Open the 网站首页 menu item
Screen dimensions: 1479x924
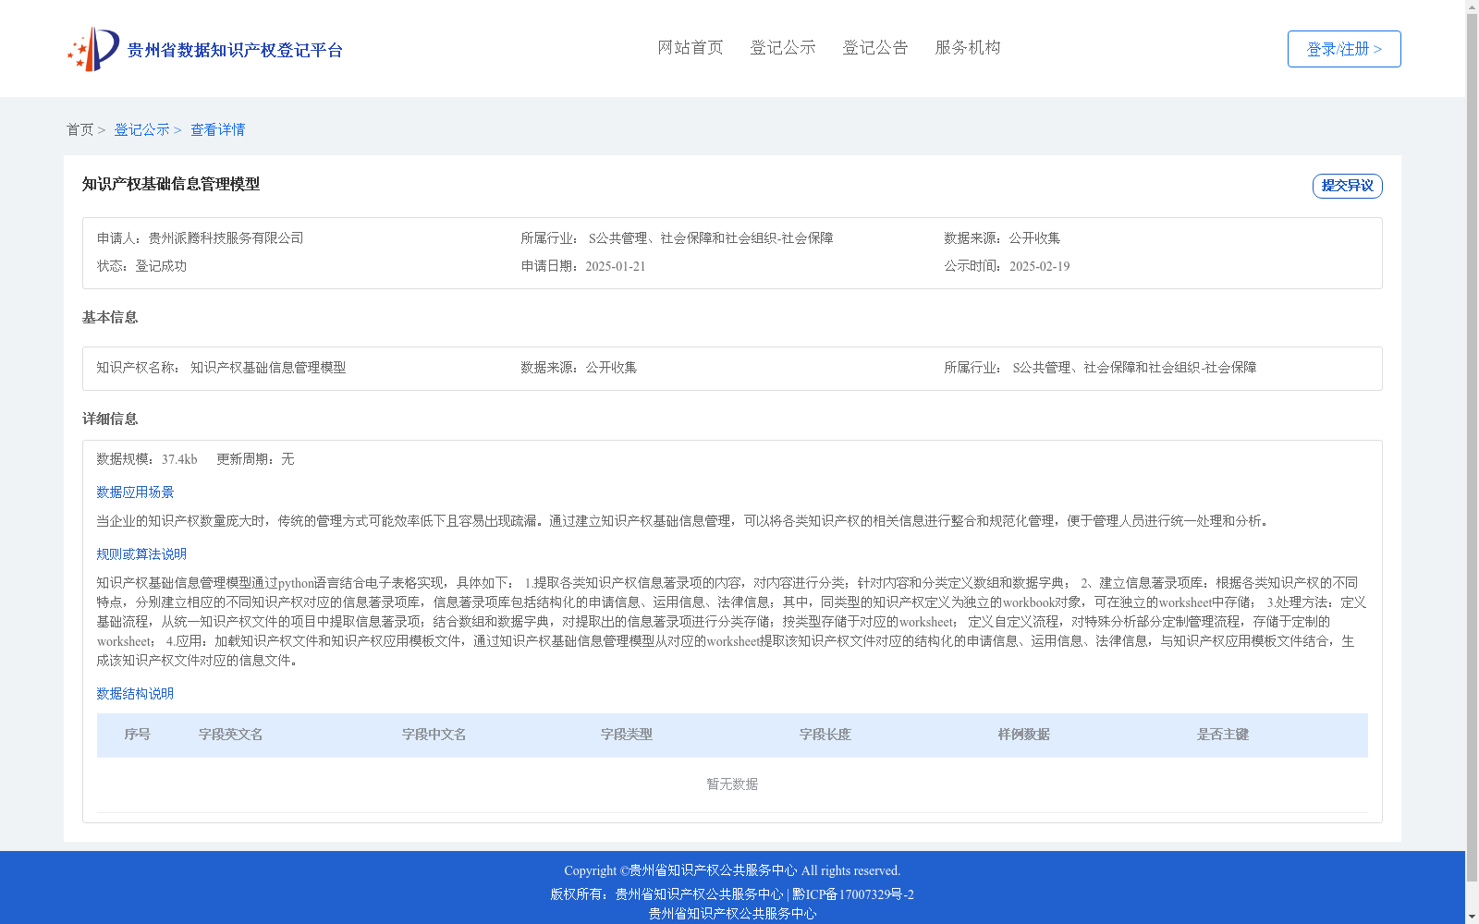tap(691, 47)
